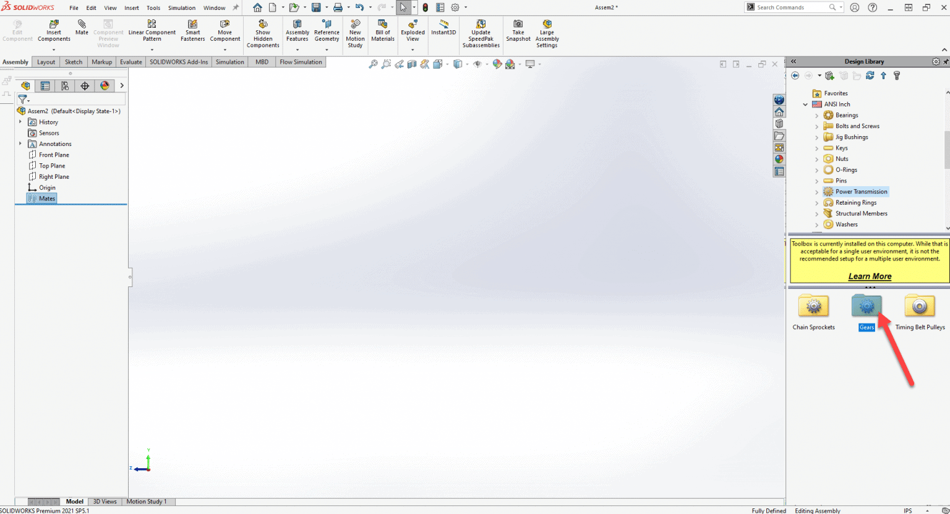Pin the Design Library task pane
This screenshot has height=514, width=950.
(x=946, y=61)
